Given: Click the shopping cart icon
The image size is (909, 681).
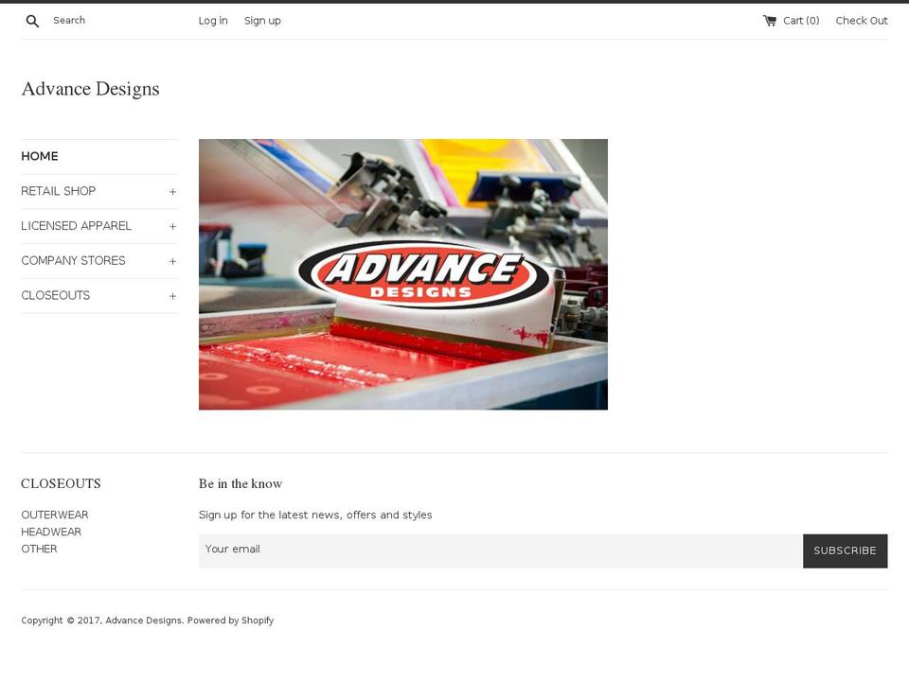Looking at the screenshot, I should coord(769,21).
